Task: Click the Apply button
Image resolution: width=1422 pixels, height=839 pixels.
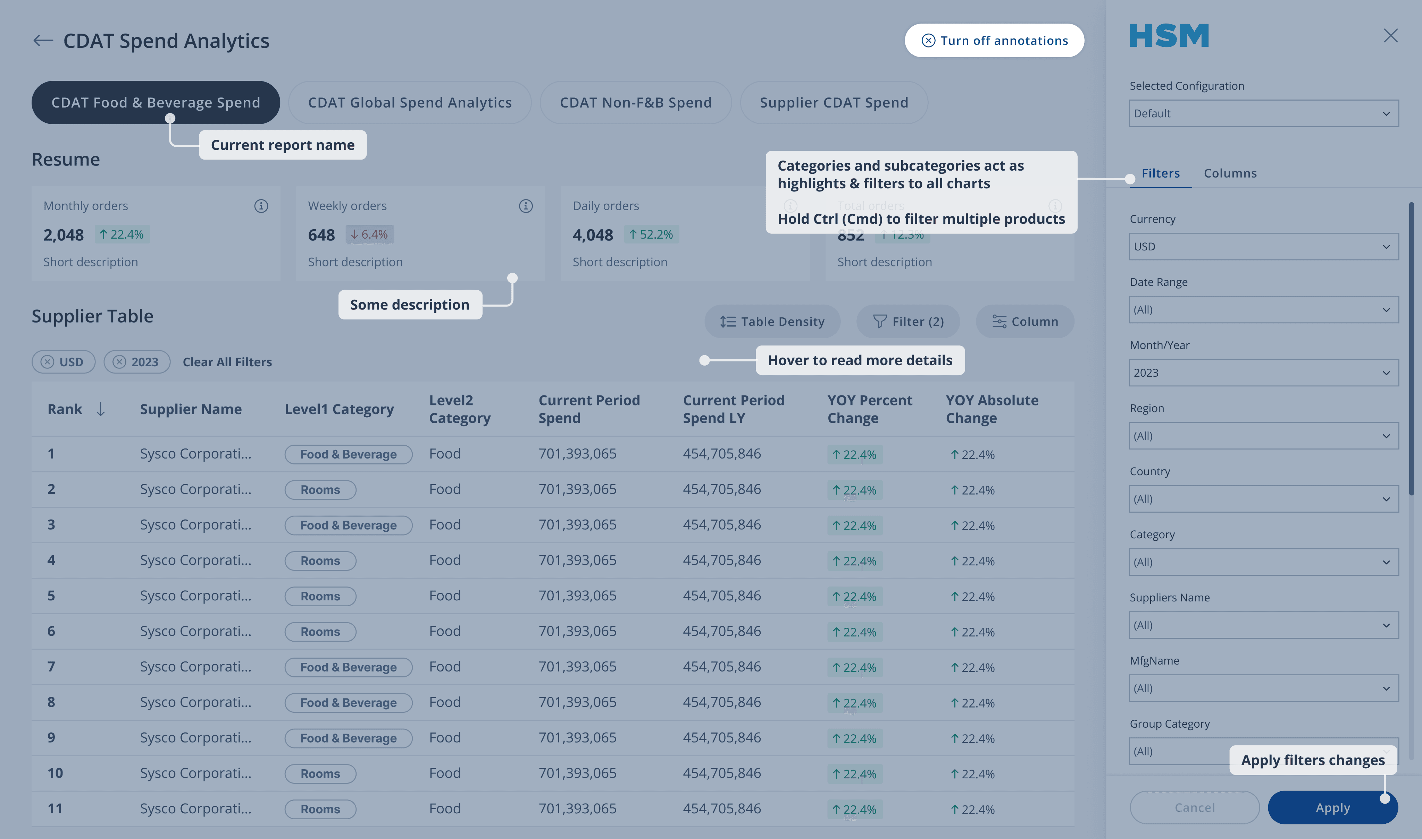Action: (1332, 807)
